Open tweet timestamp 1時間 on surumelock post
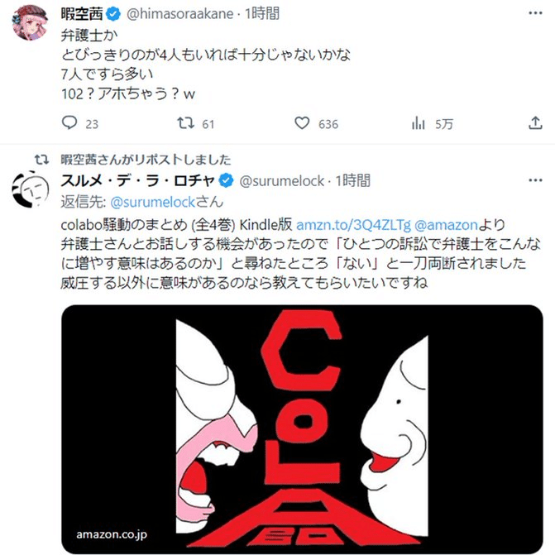Image resolution: width=555 pixels, height=555 pixels. (353, 180)
